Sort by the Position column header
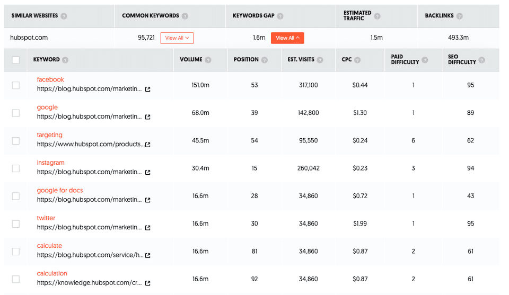 pyautogui.click(x=246, y=60)
